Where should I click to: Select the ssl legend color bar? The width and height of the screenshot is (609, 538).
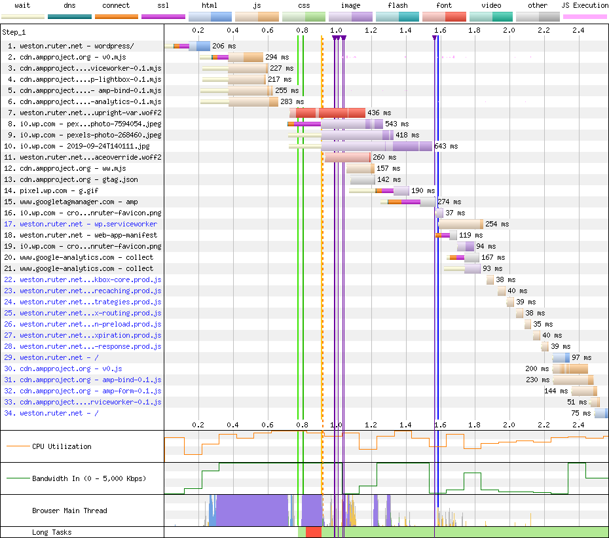(x=163, y=16)
